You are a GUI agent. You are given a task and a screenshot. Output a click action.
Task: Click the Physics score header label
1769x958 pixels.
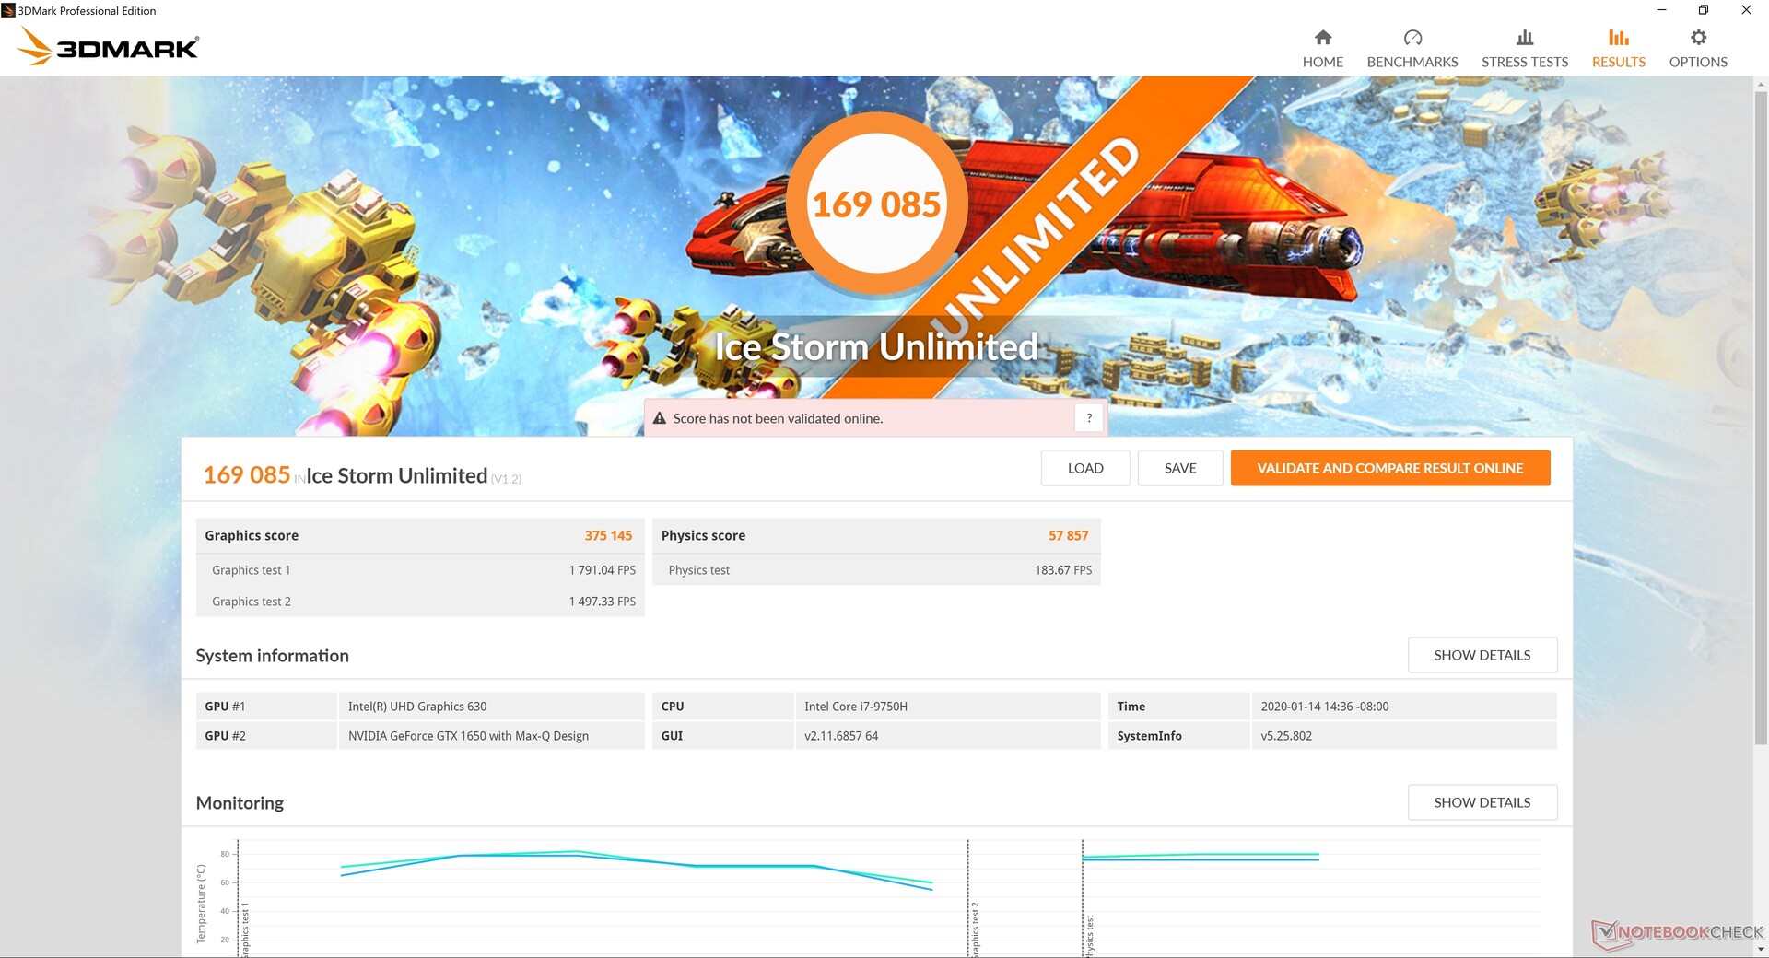click(x=703, y=535)
